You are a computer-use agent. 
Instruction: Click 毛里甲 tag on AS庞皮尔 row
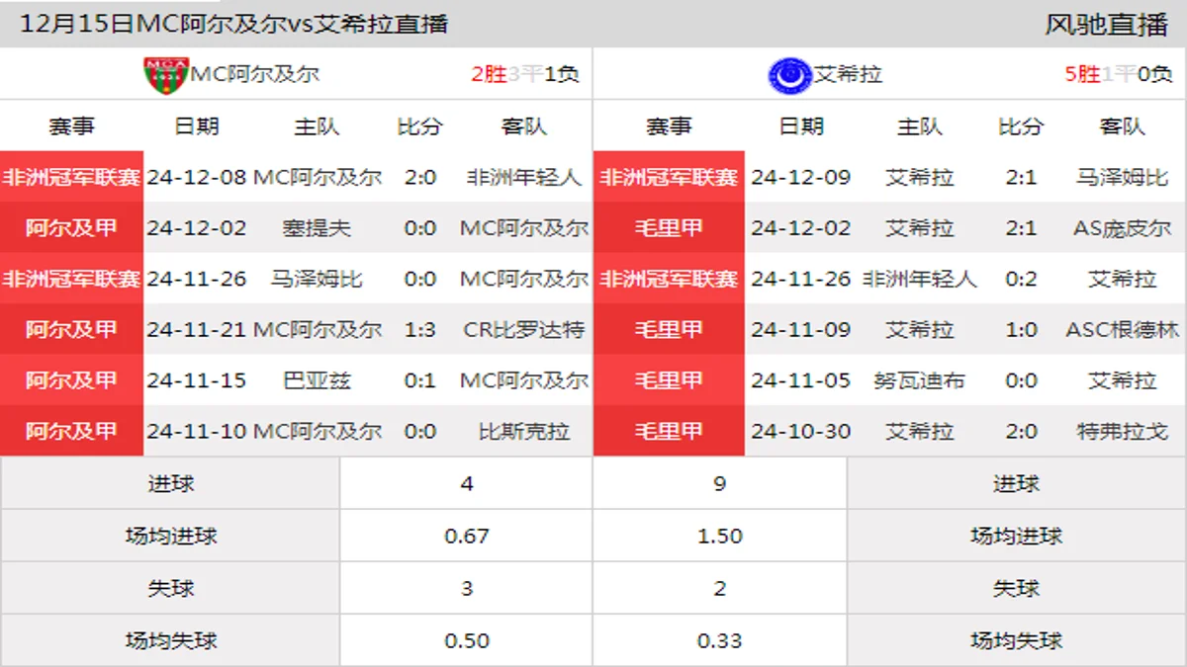[x=669, y=228]
